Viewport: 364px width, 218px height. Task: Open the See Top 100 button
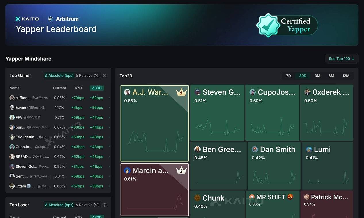coord(342,59)
